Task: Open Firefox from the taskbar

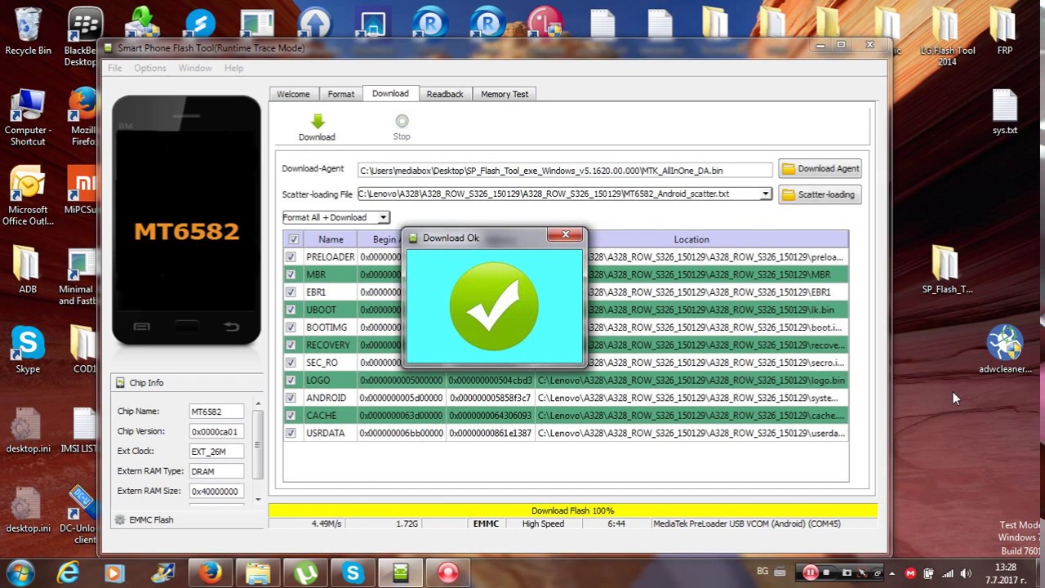Action: tap(210, 573)
